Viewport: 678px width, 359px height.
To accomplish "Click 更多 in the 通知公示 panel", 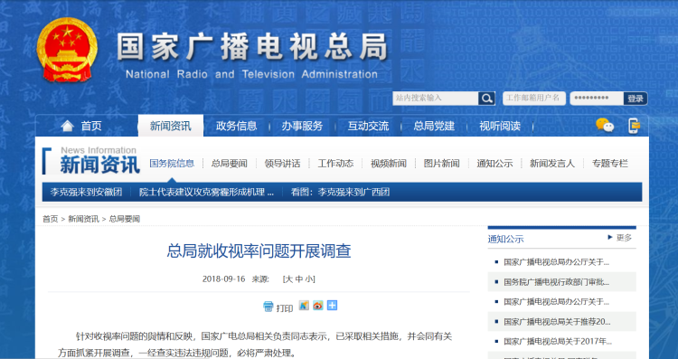I will click(624, 238).
